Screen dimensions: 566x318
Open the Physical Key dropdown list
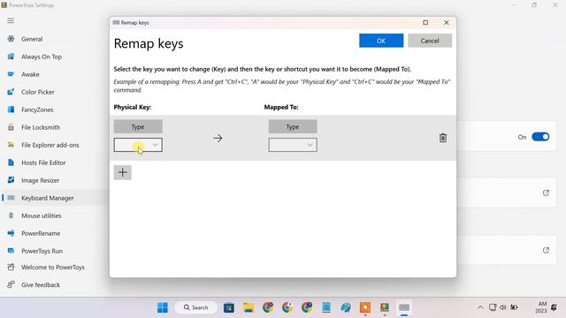(138, 145)
